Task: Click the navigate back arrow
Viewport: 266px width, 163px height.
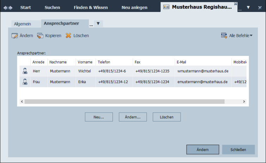Action: click(5, 8)
